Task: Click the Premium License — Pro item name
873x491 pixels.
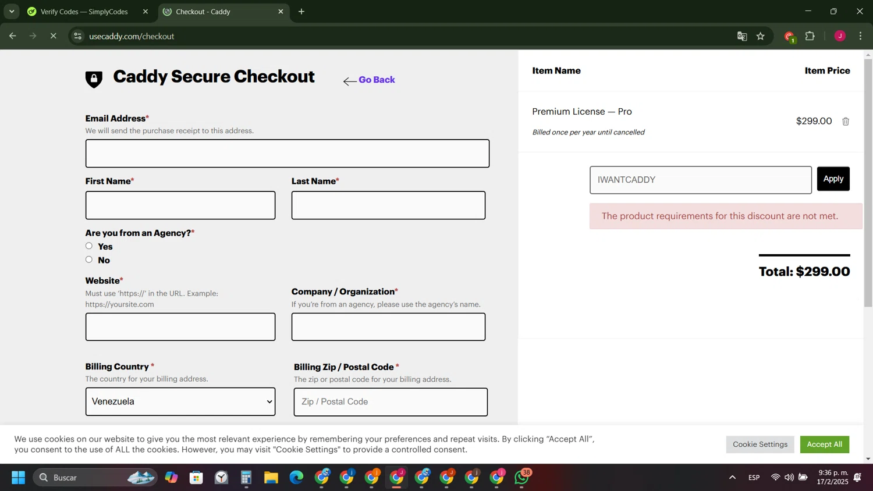Action: tap(581, 112)
